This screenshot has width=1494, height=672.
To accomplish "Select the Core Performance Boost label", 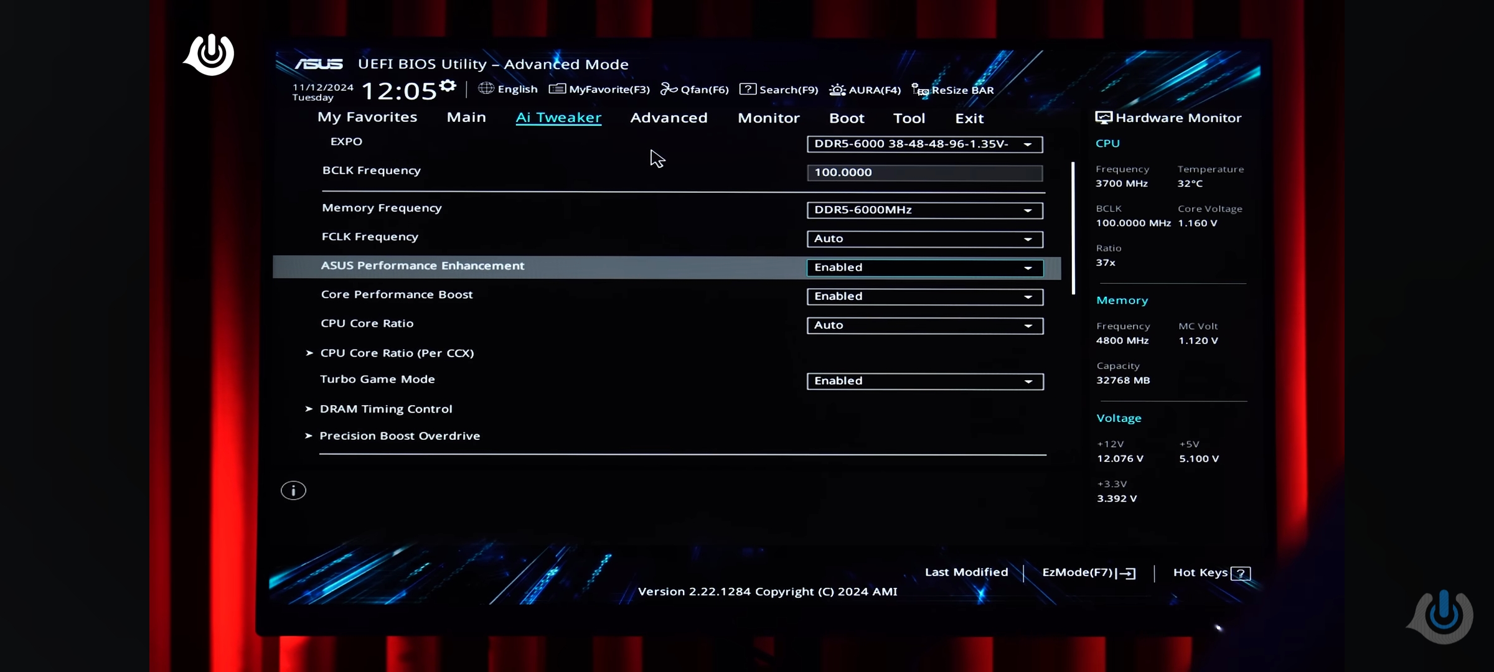I will (397, 294).
